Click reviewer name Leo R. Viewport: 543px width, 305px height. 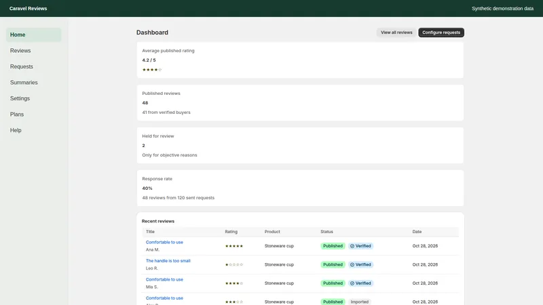click(x=151, y=268)
